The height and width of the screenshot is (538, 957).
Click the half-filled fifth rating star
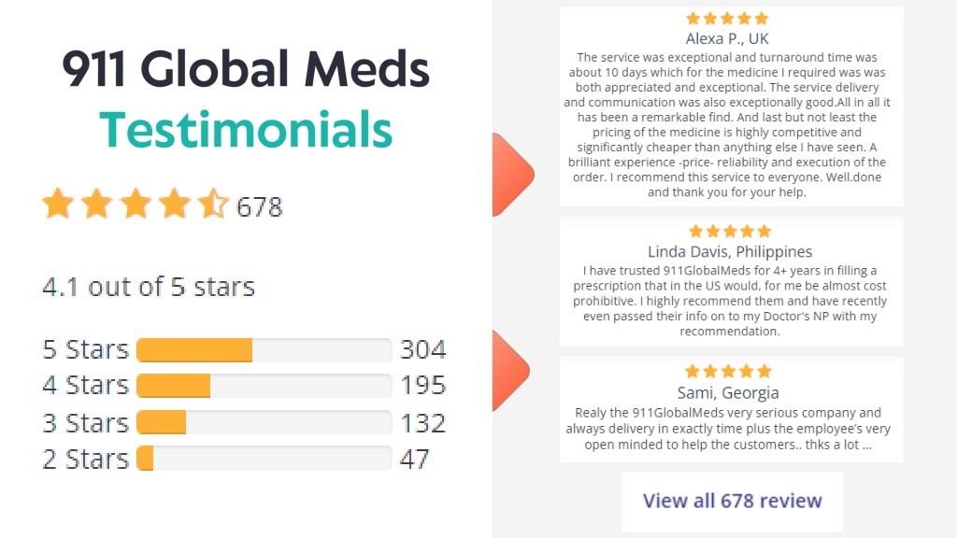click(x=213, y=204)
